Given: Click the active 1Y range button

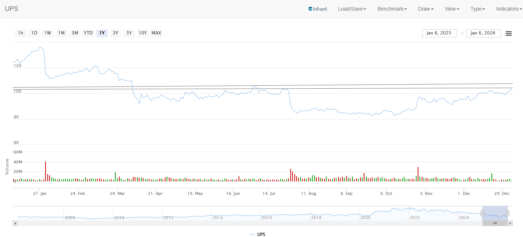Looking at the screenshot, I should point(102,33).
